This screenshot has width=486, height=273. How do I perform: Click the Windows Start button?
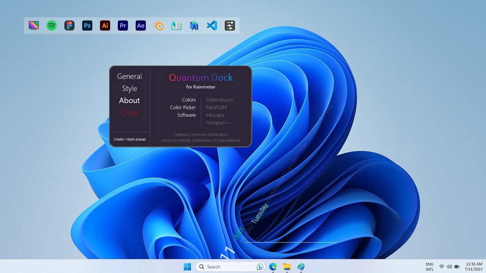tap(187, 266)
